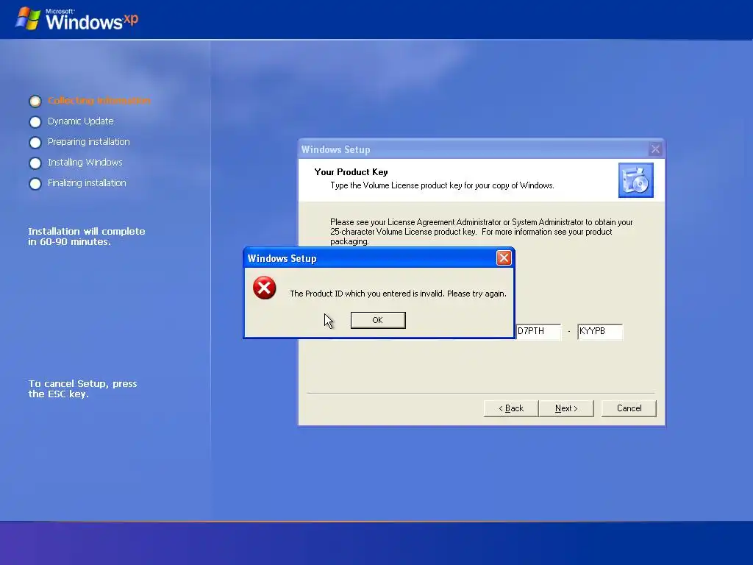
Task: Click the setup CD icon in the wizard header
Action: point(636,180)
